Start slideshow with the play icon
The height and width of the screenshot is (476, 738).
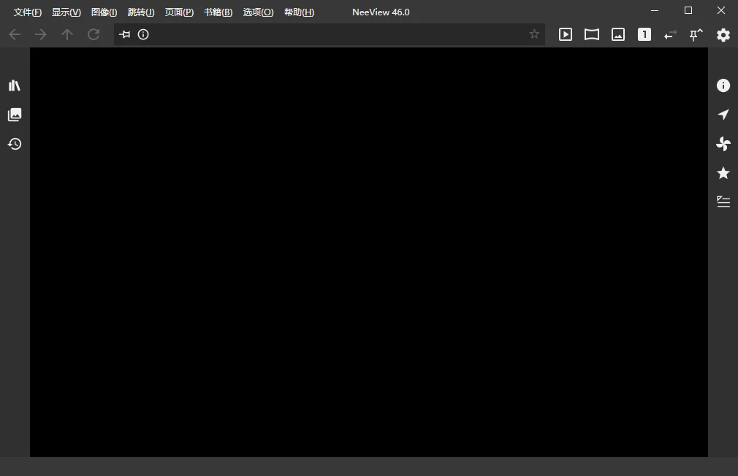click(x=566, y=34)
